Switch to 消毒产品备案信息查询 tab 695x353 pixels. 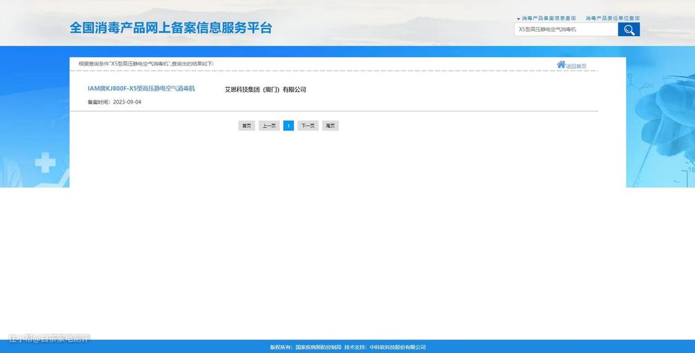548,19
